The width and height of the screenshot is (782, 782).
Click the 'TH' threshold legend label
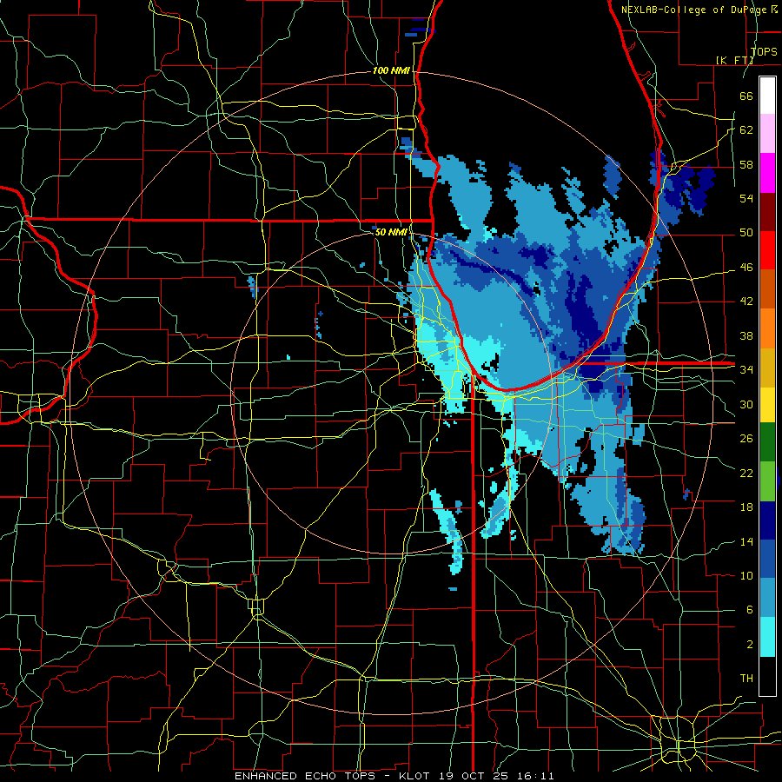(746, 679)
